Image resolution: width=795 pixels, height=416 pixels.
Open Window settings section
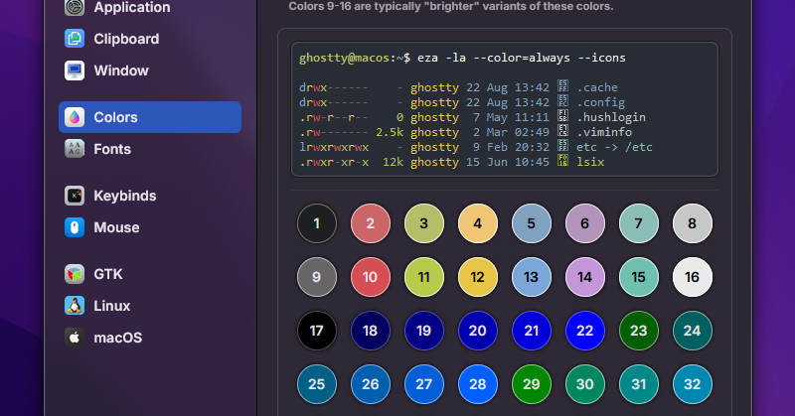point(121,70)
